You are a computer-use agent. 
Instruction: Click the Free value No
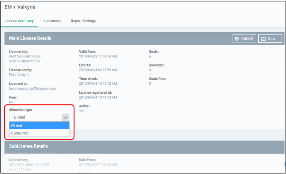(11, 102)
